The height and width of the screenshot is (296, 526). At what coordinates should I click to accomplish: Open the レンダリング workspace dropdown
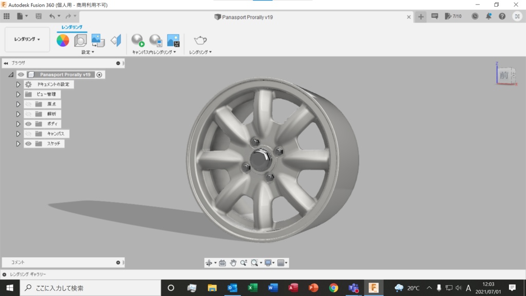pos(27,40)
